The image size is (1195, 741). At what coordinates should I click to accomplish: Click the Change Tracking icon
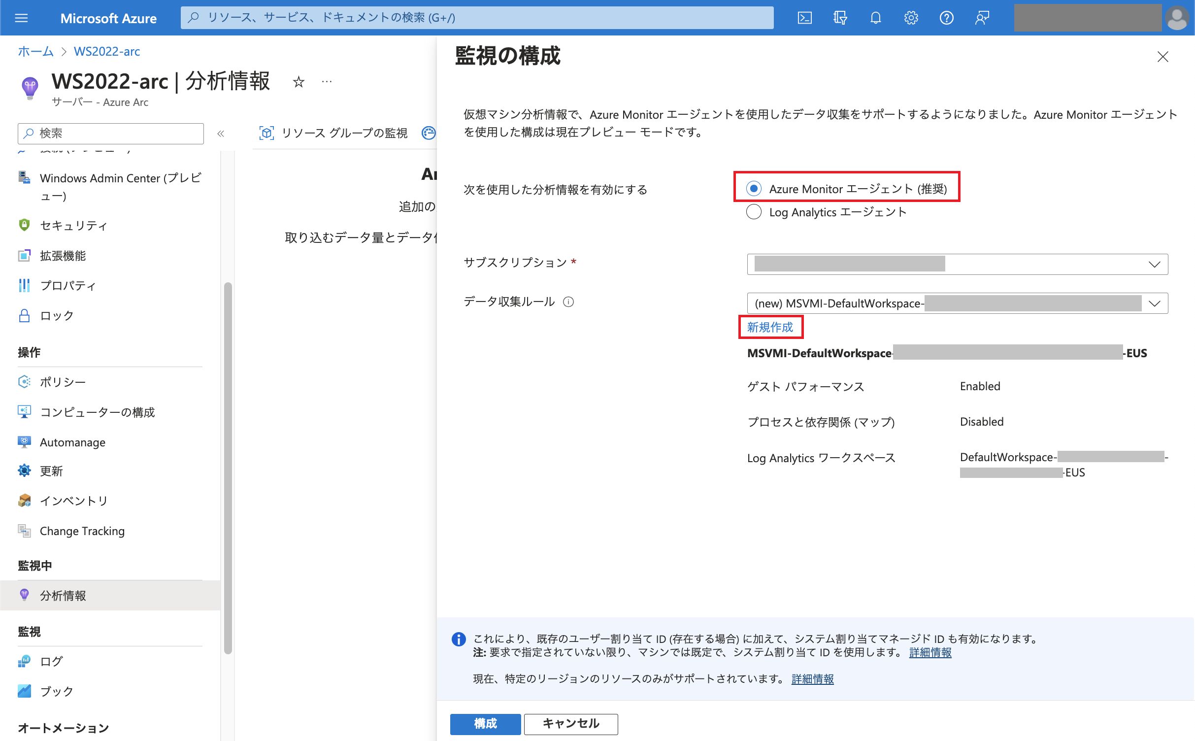(x=24, y=531)
